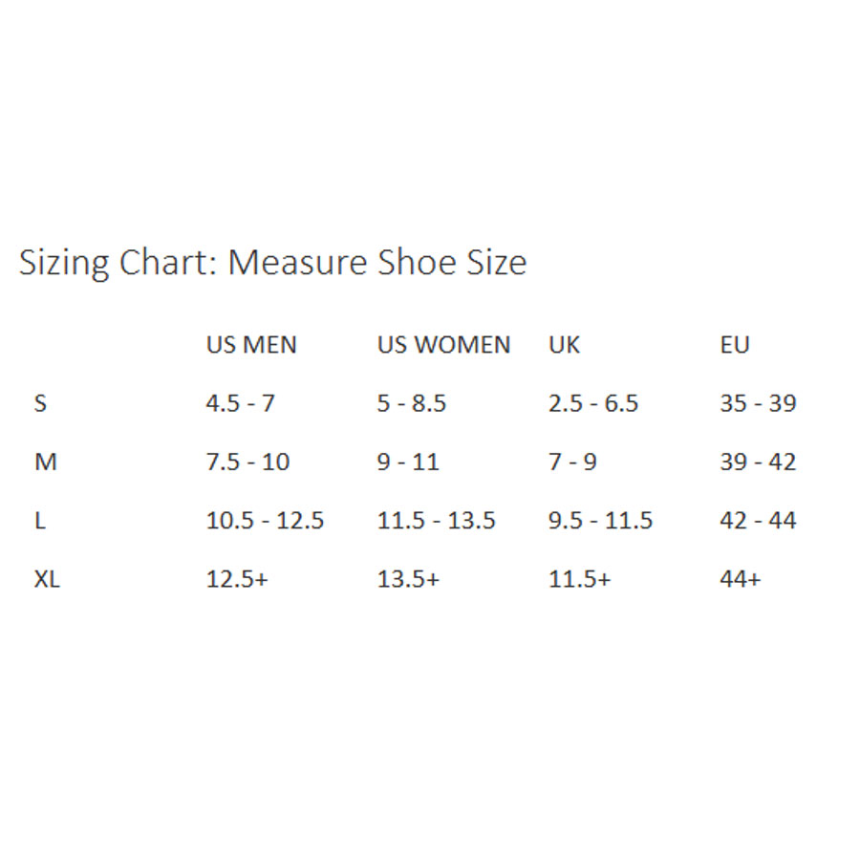Image resolution: width=860 pixels, height=860 pixels.
Task: Click the L size row label
Action: 40,521
